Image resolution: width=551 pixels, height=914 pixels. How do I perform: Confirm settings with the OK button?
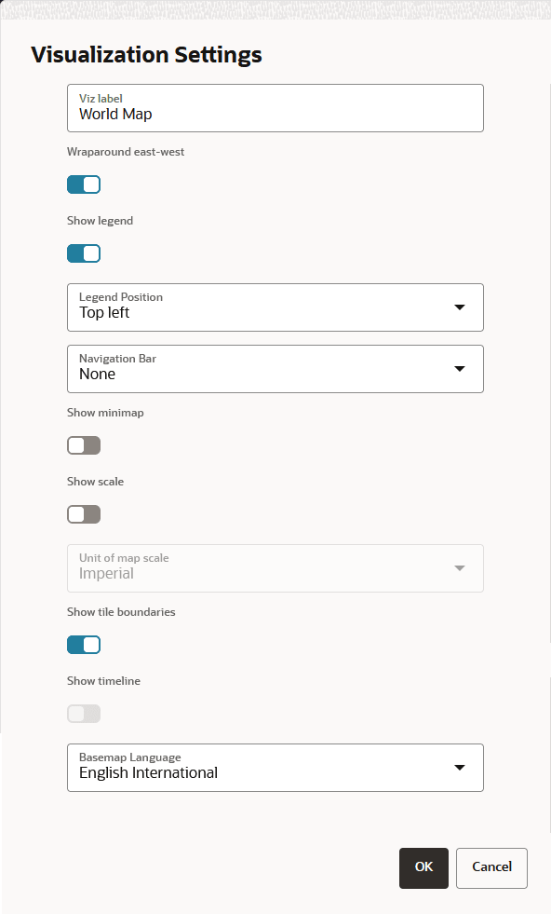423,866
